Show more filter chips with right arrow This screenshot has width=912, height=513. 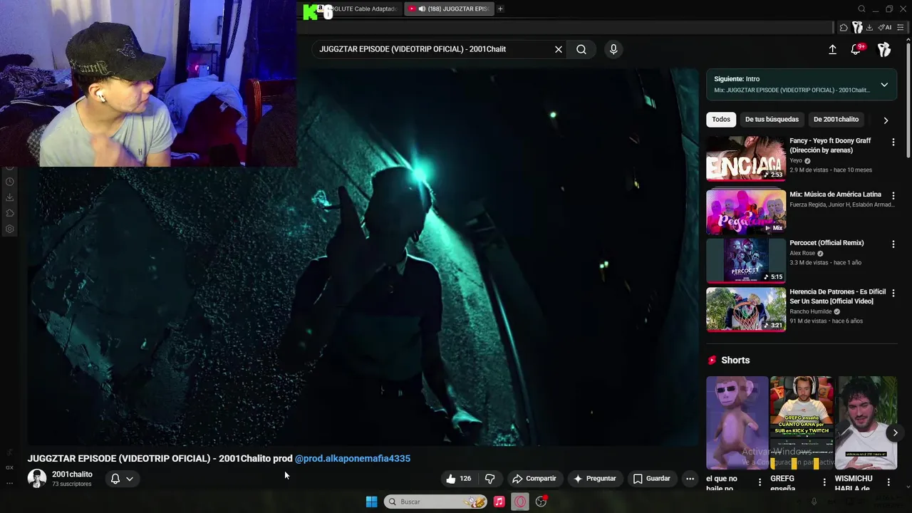point(886,120)
